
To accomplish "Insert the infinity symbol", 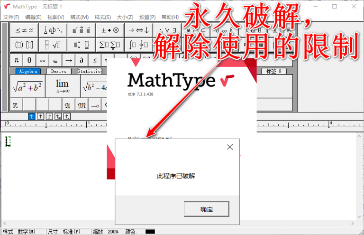I will point(42,60).
